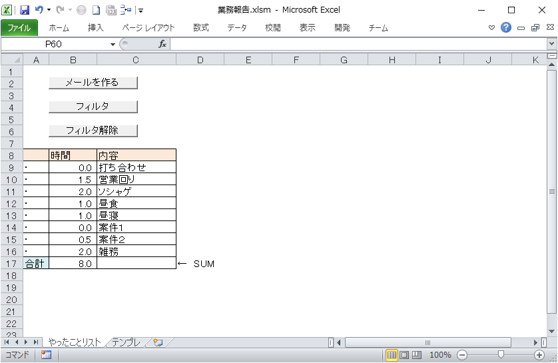Select the 時間 header cell
The width and height of the screenshot is (558, 363).
coord(73,155)
